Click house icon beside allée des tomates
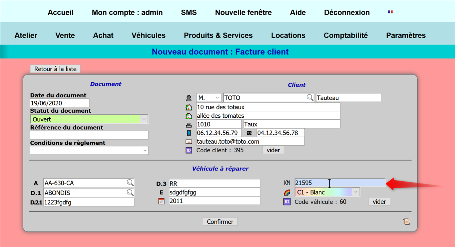 (x=189, y=116)
